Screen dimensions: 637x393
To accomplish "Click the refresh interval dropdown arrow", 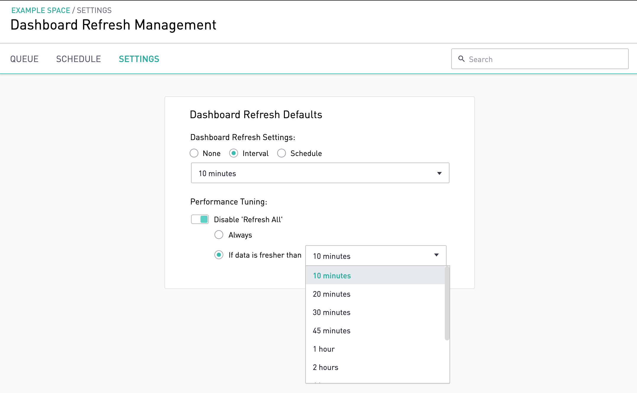I will [x=439, y=173].
